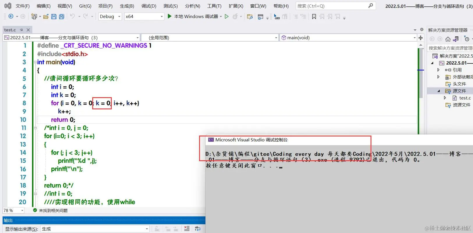Expand the 外部依赖项 node

[438, 77]
